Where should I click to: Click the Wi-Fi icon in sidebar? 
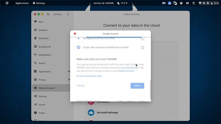(x=35, y=22)
